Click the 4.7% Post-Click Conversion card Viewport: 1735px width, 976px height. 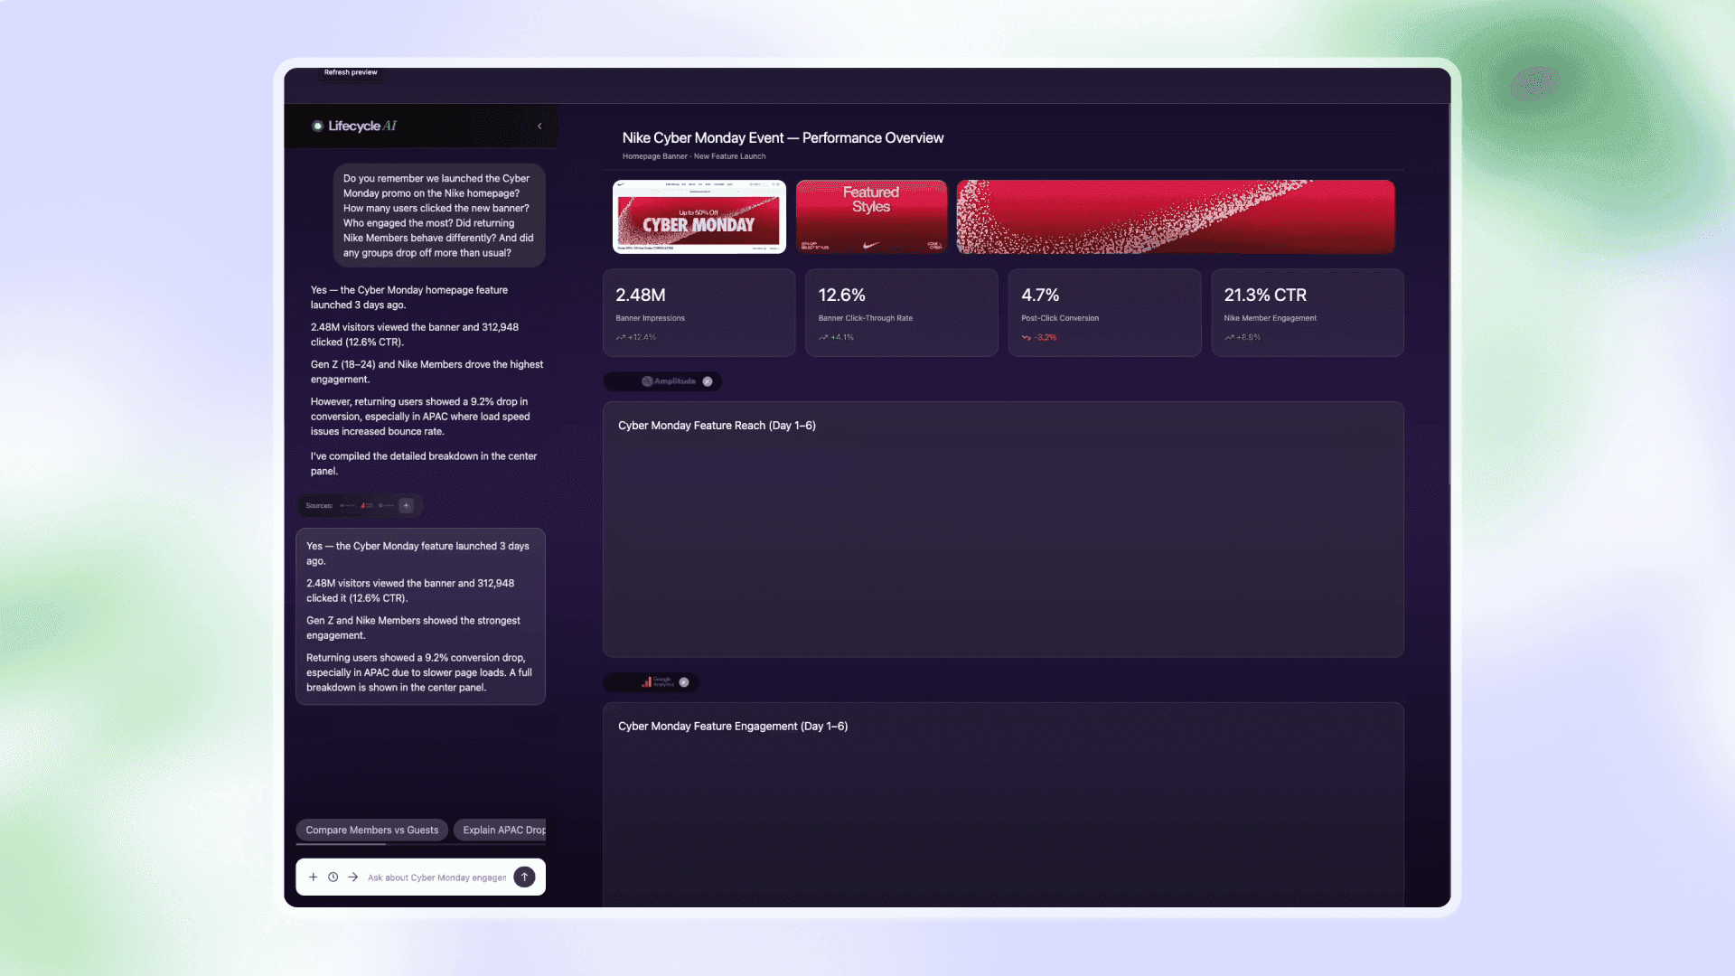point(1104,313)
